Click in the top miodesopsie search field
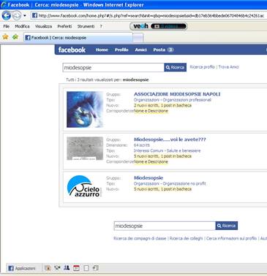The image size is (267, 276). (x=113, y=67)
